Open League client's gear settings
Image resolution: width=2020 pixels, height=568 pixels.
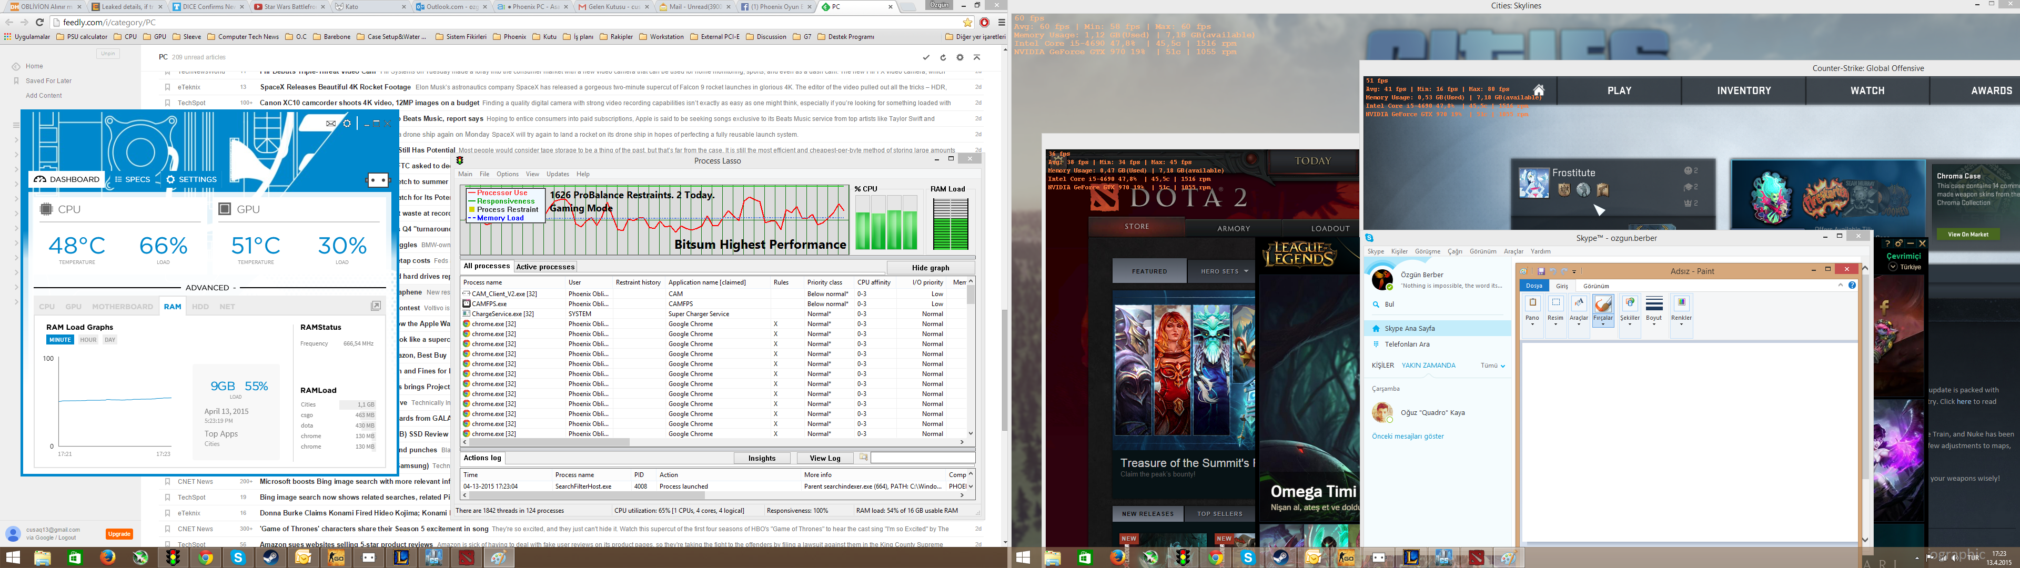point(1898,243)
